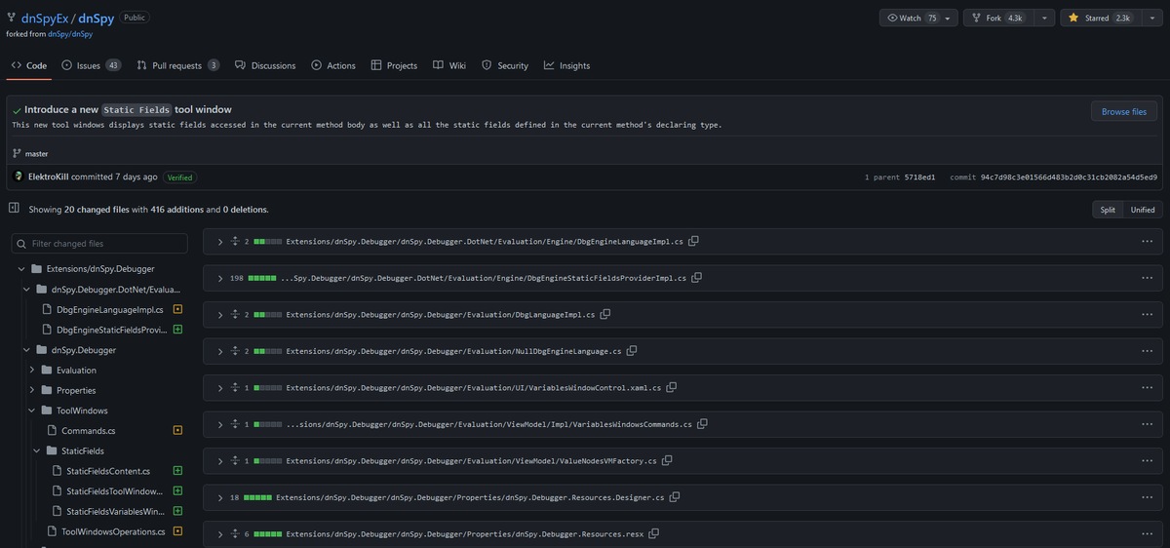Copy path of dnSpy.Debugger.Resources.resx file
The height and width of the screenshot is (548, 1170).
point(654,533)
